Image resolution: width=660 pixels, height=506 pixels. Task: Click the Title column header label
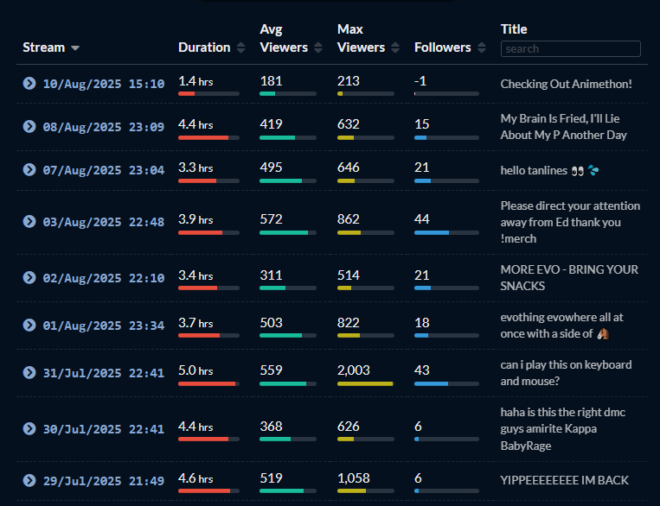[x=514, y=29]
